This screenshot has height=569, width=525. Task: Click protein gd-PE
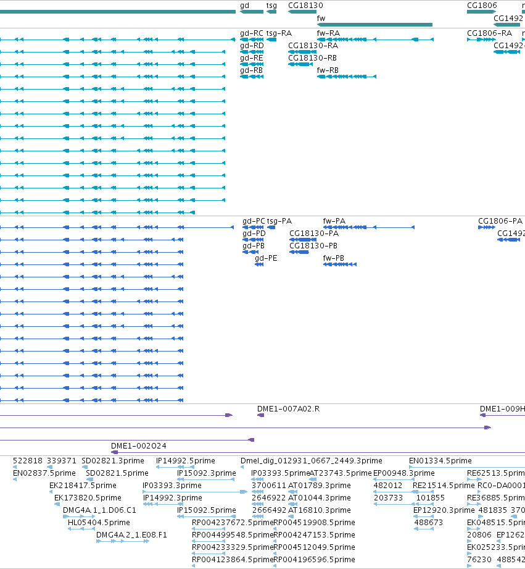[x=266, y=258]
